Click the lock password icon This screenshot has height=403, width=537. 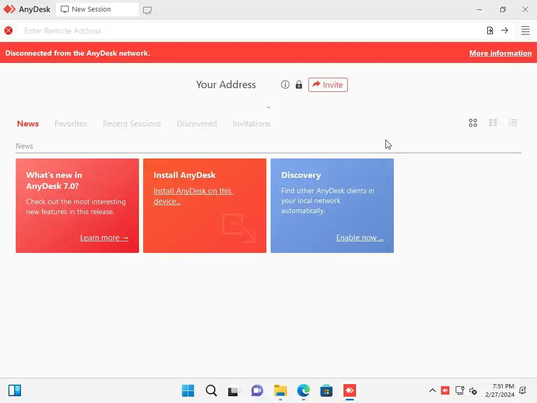pos(298,84)
